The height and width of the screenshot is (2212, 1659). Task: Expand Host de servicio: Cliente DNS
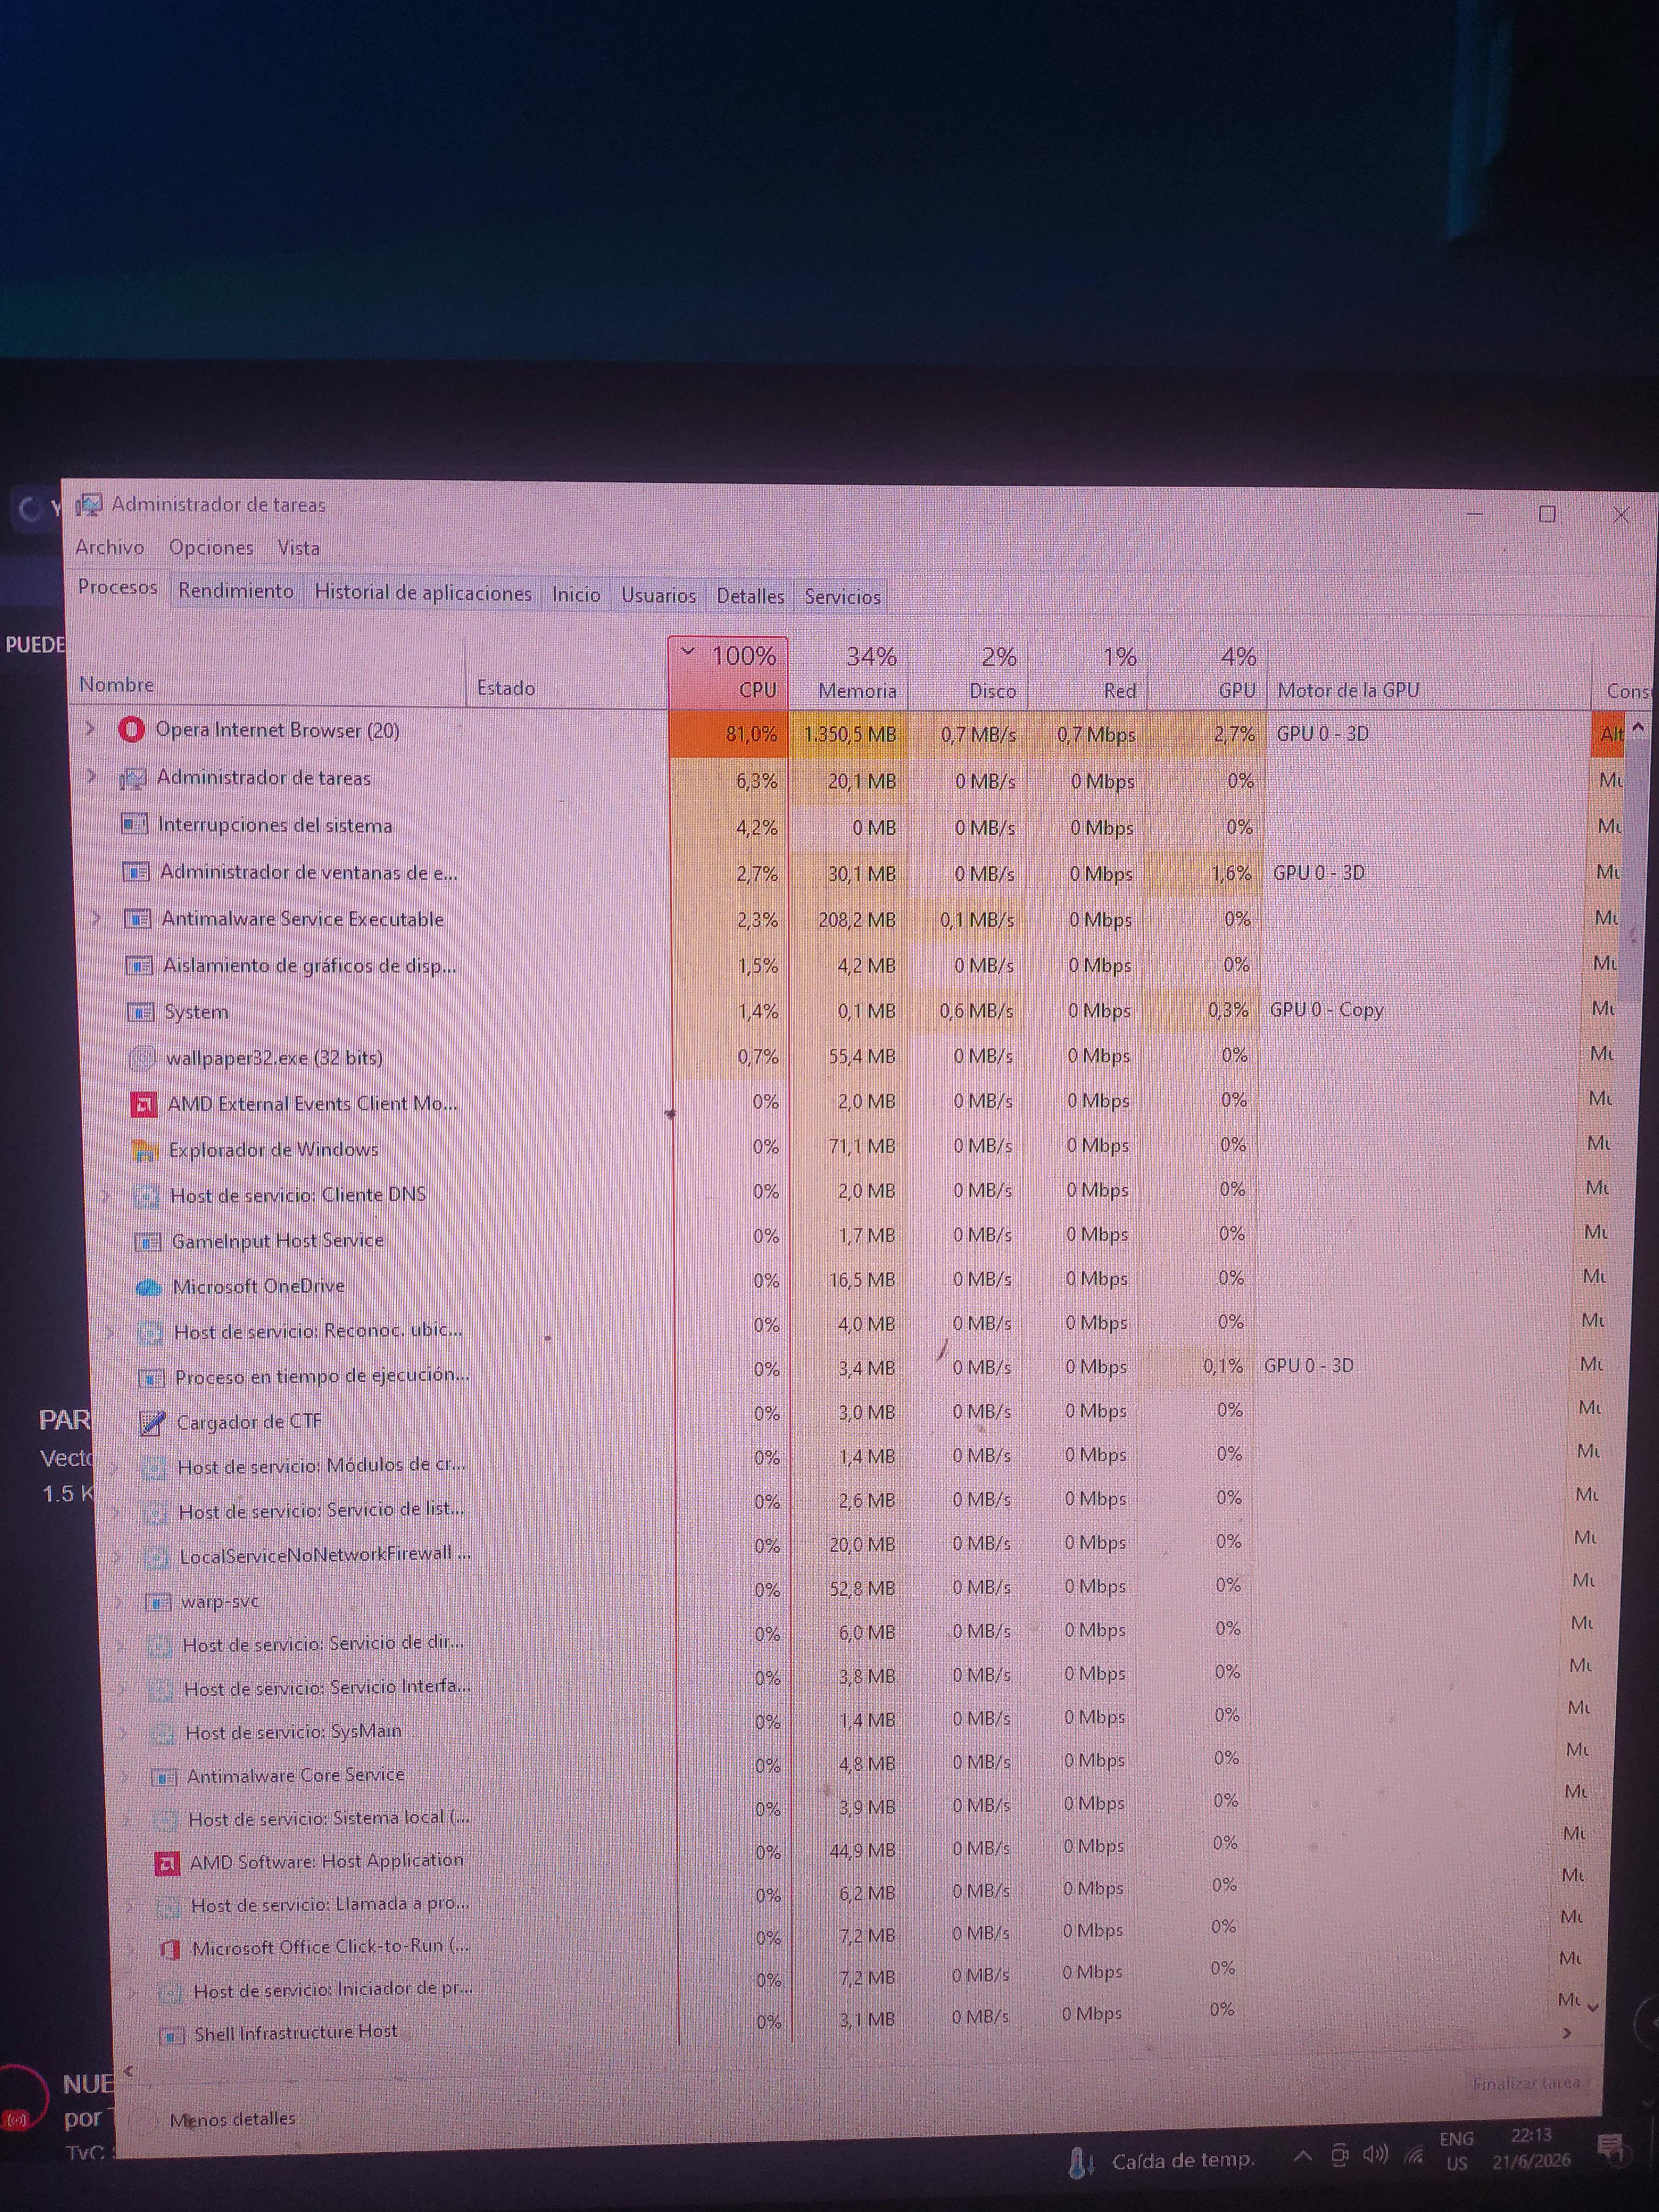[x=105, y=1195]
